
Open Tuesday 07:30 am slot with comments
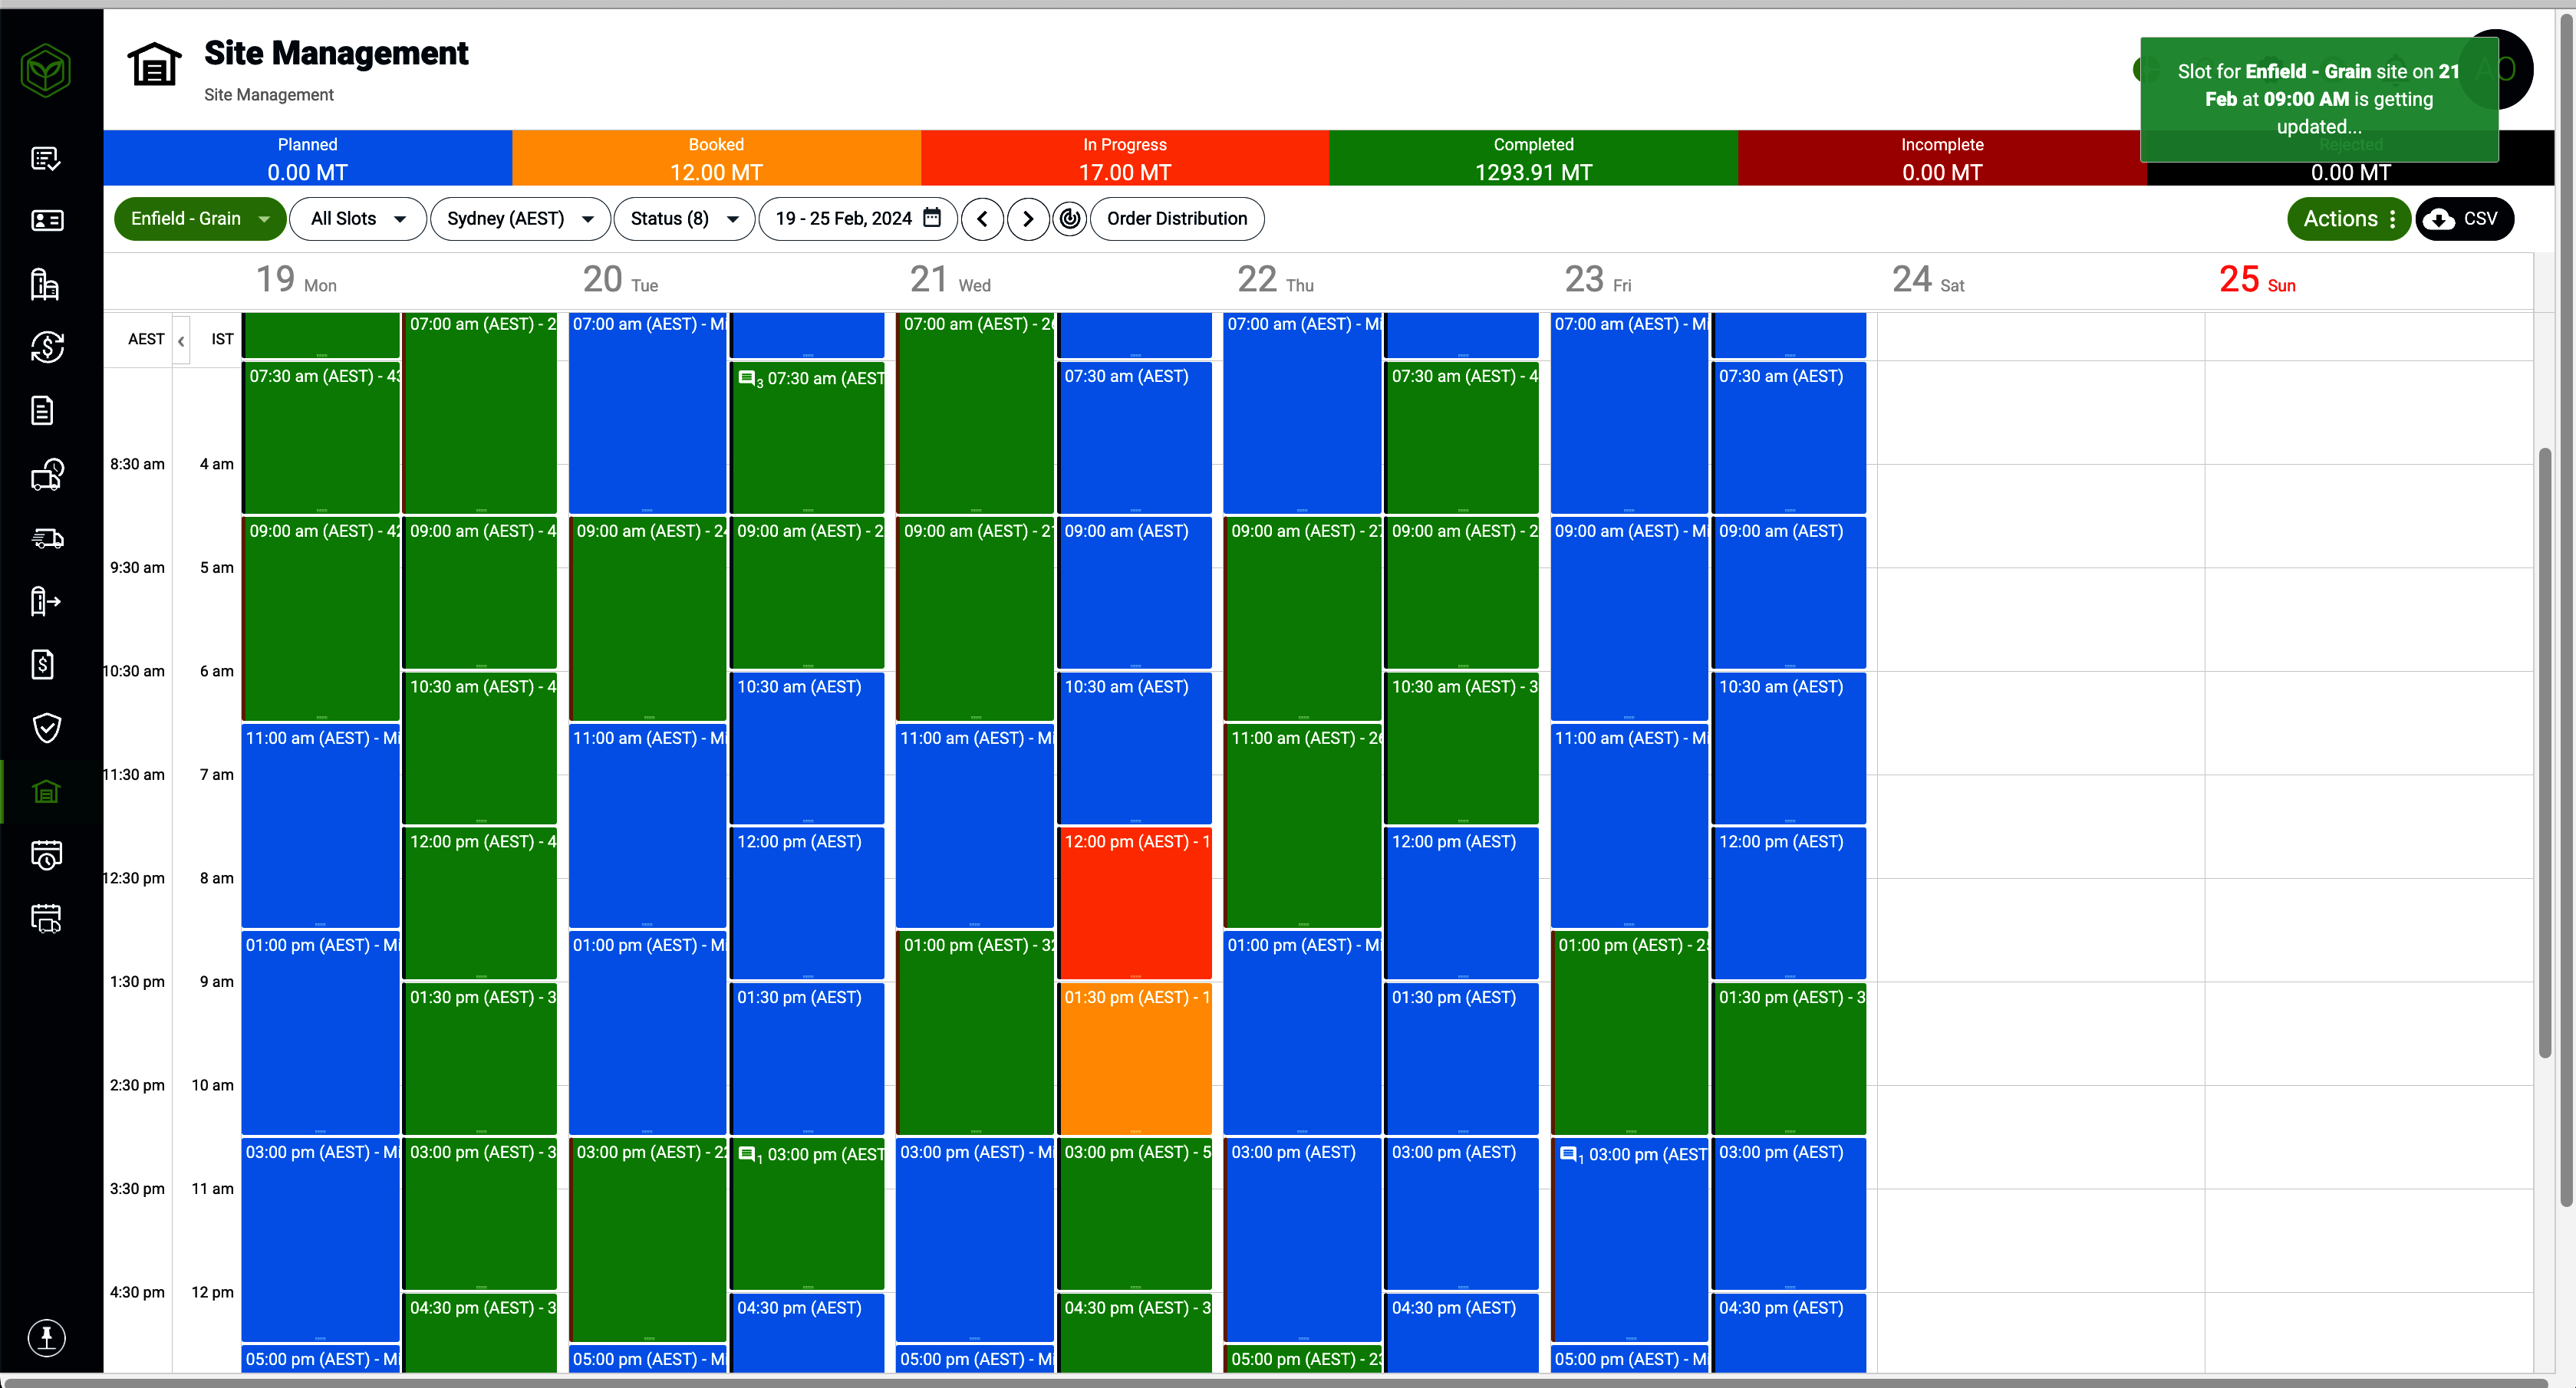pos(808,438)
